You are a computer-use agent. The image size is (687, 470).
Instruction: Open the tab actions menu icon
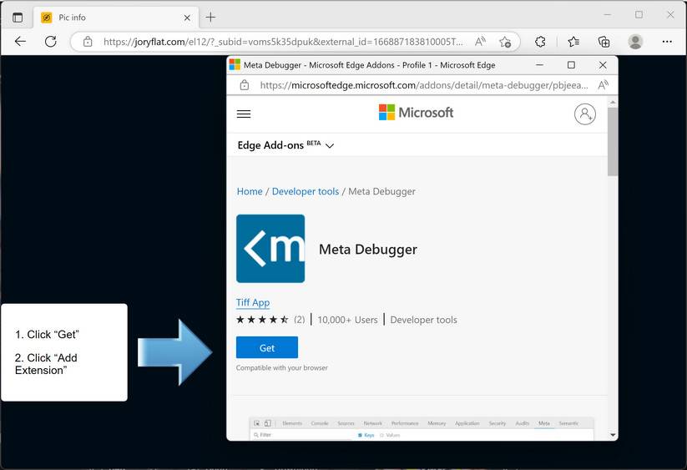[18, 18]
